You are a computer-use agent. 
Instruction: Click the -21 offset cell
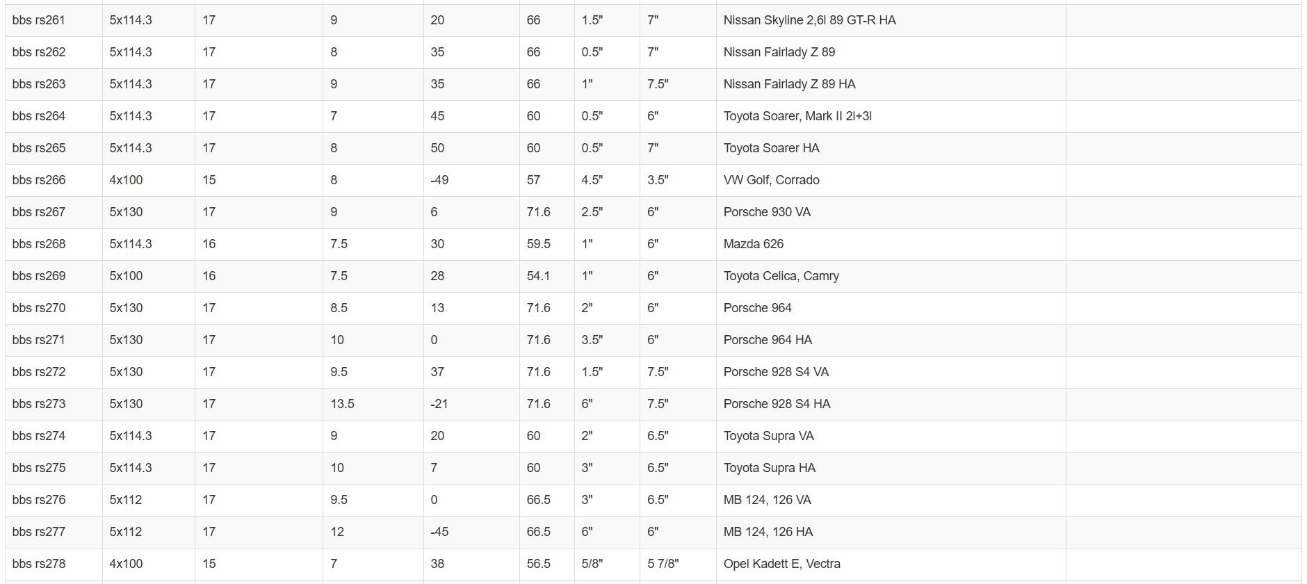(x=471, y=404)
